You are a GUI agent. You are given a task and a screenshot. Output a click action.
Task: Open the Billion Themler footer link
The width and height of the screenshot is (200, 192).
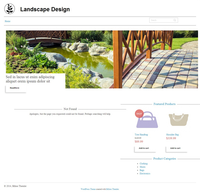[x=113, y=189]
